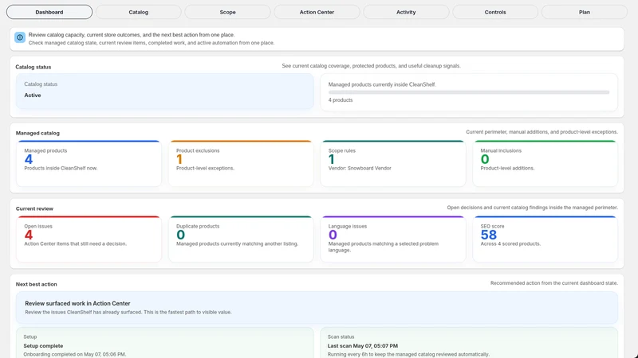
Task: Select the Controls tab
Action: coord(495,12)
